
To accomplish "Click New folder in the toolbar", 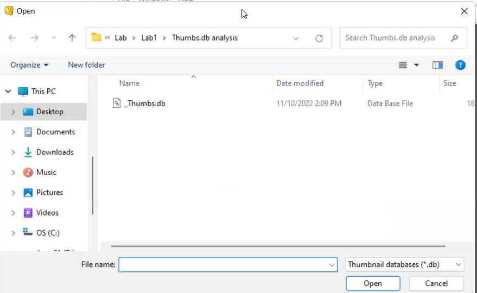I will 86,65.
